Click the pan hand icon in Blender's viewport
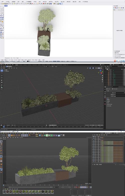The height and width of the screenshot is (196, 125). click(x=102, y=78)
